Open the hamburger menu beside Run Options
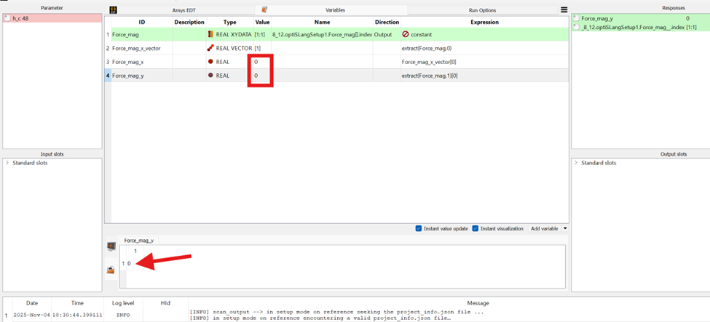This screenshot has height=322, width=710. (564, 10)
